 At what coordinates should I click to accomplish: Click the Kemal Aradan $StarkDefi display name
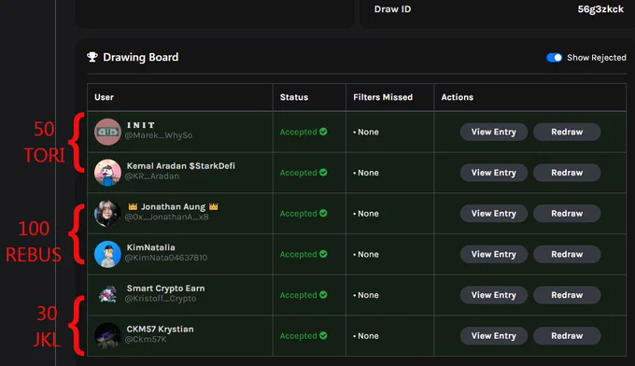point(180,166)
